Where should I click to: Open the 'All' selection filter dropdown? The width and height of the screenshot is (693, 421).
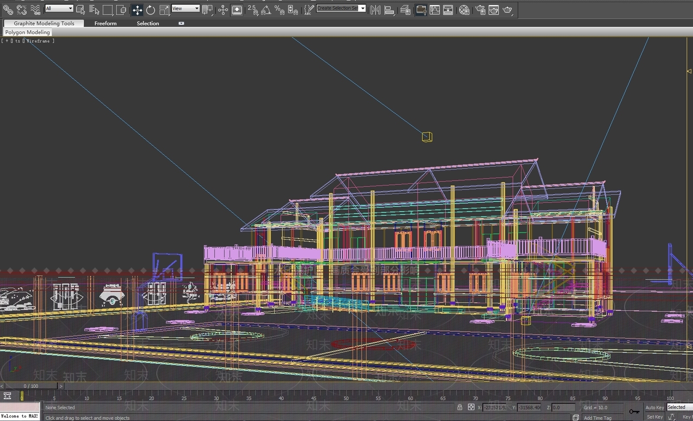(59, 8)
